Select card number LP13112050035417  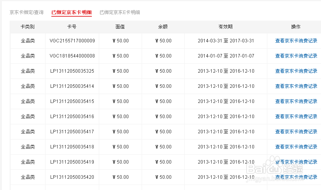[x=72, y=131]
